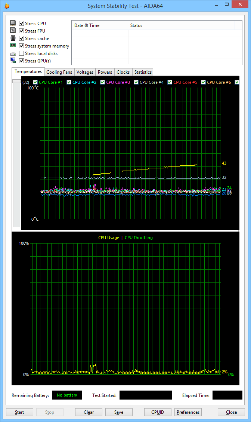The width and height of the screenshot is (251, 422).
Task: Open Preferences
Action: 188,412
